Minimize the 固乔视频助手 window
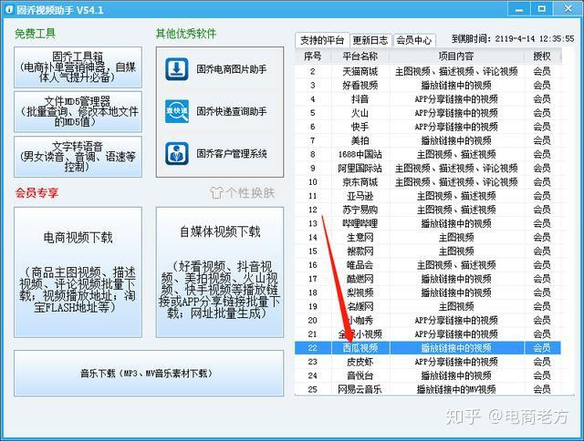The height and width of the screenshot is (441, 584). point(518,8)
